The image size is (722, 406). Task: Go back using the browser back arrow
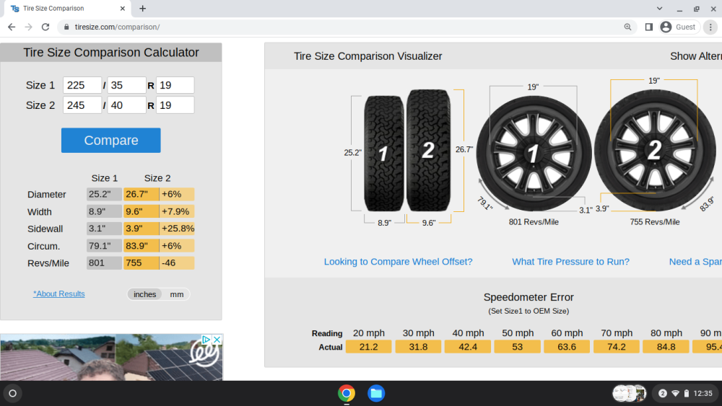(x=12, y=27)
